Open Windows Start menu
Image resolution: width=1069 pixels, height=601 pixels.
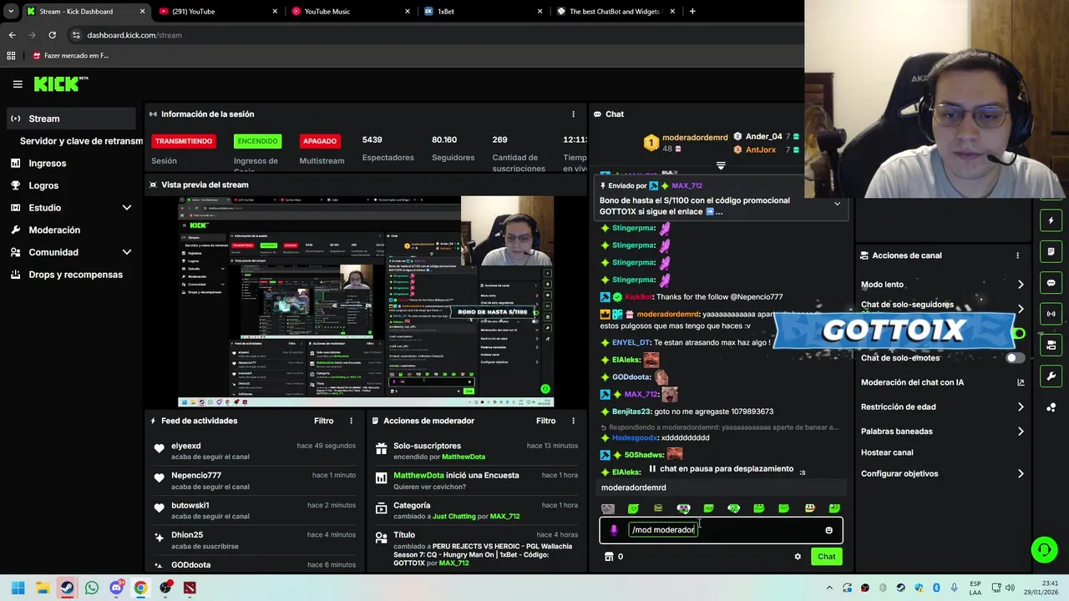18,588
